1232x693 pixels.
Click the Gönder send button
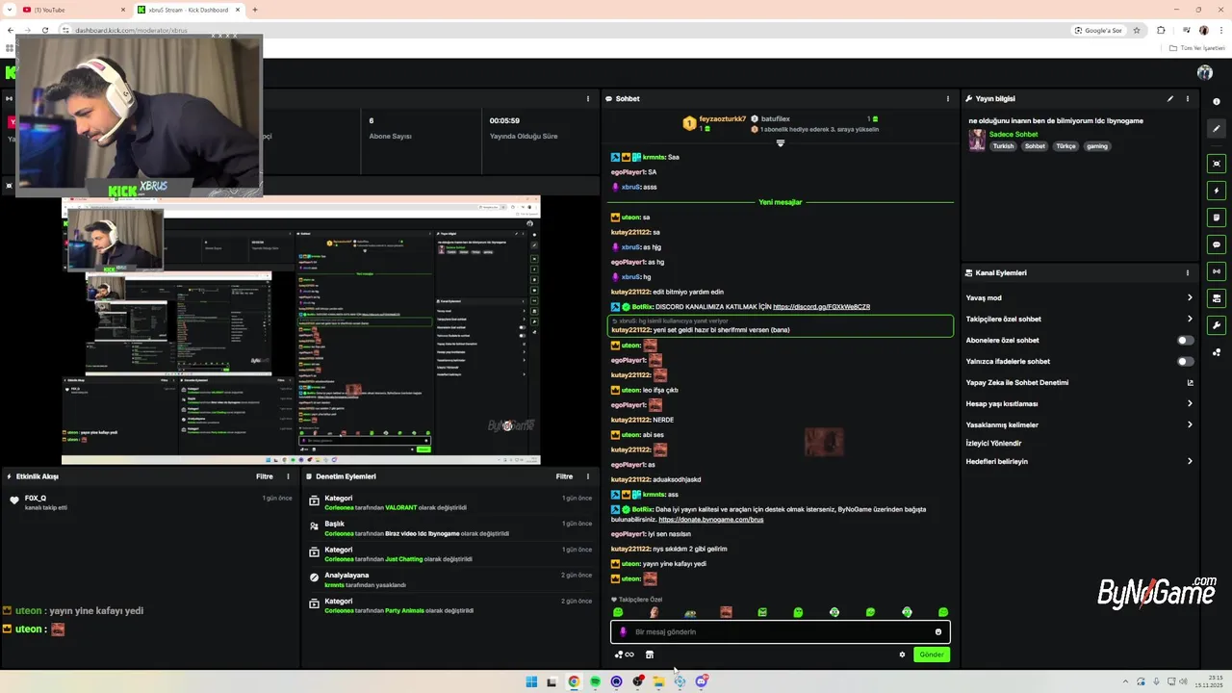pos(932,654)
